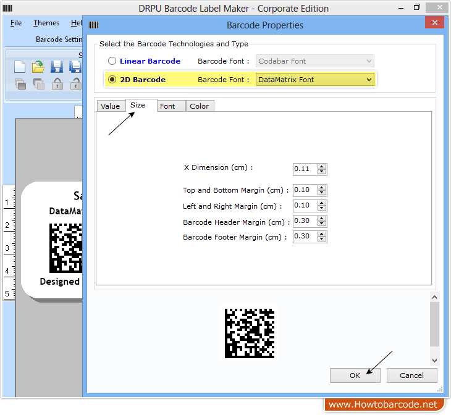Click 'Barcode Settin' label in main window
The image size is (451, 415).
tap(59, 39)
